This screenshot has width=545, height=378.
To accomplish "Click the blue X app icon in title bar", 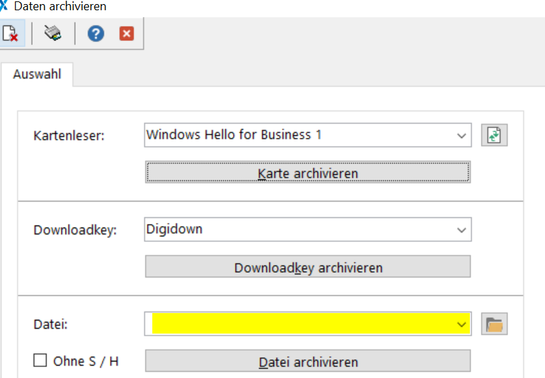I will click(4, 6).
